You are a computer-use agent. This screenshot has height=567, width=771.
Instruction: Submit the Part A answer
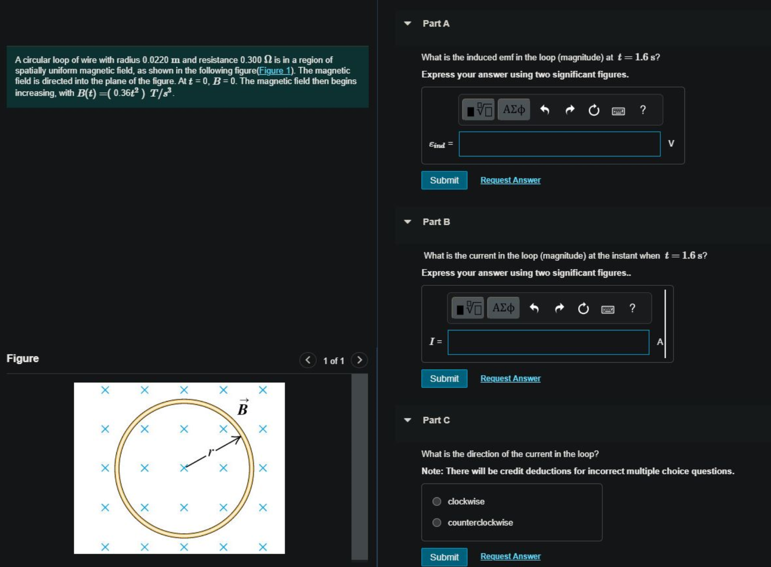point(444,180)
